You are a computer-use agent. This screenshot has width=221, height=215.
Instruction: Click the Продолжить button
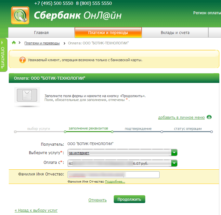click(x=129, y=199)
